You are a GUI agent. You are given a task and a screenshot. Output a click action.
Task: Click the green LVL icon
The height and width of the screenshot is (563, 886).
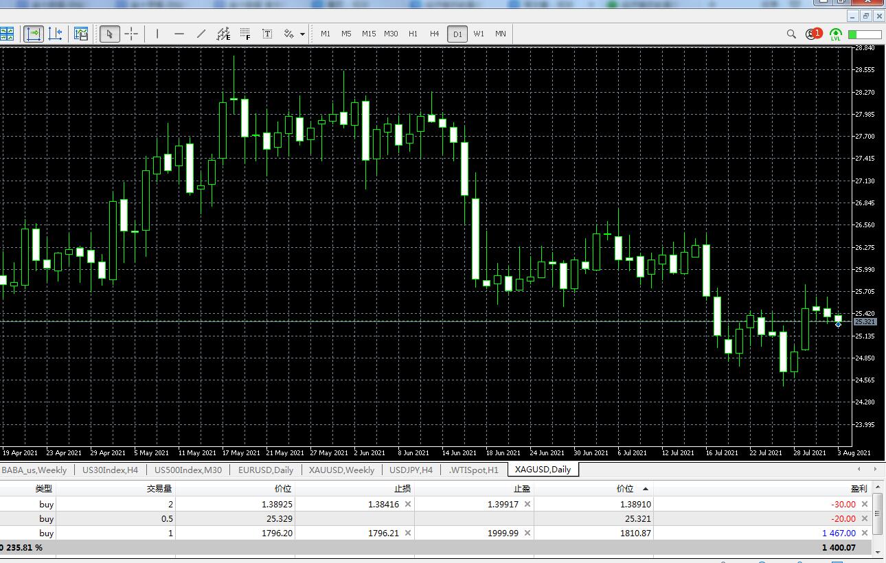(x=836, y=34)
